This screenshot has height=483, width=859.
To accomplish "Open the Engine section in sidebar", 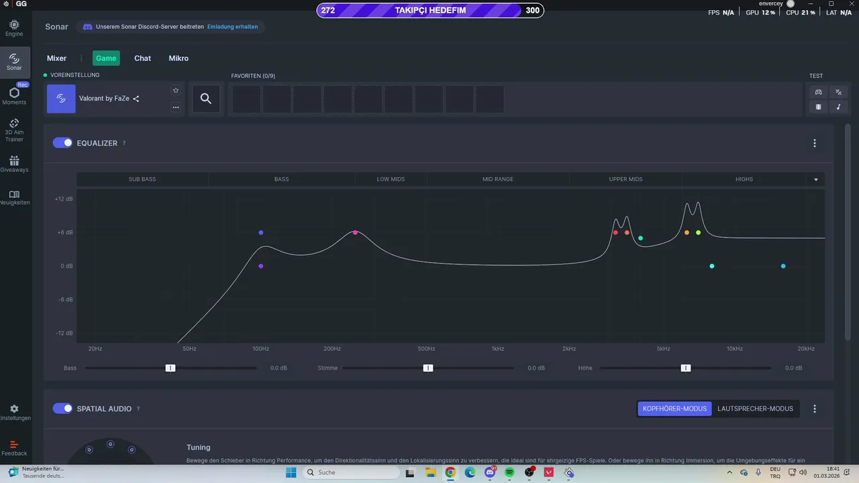I will [x=14, y=28].
